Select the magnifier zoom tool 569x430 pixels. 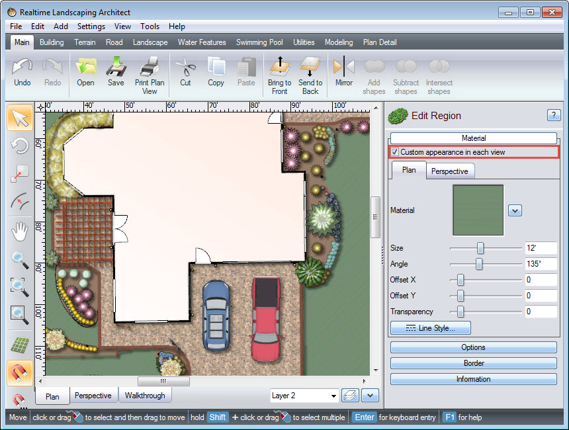click(x=20, y=260)
